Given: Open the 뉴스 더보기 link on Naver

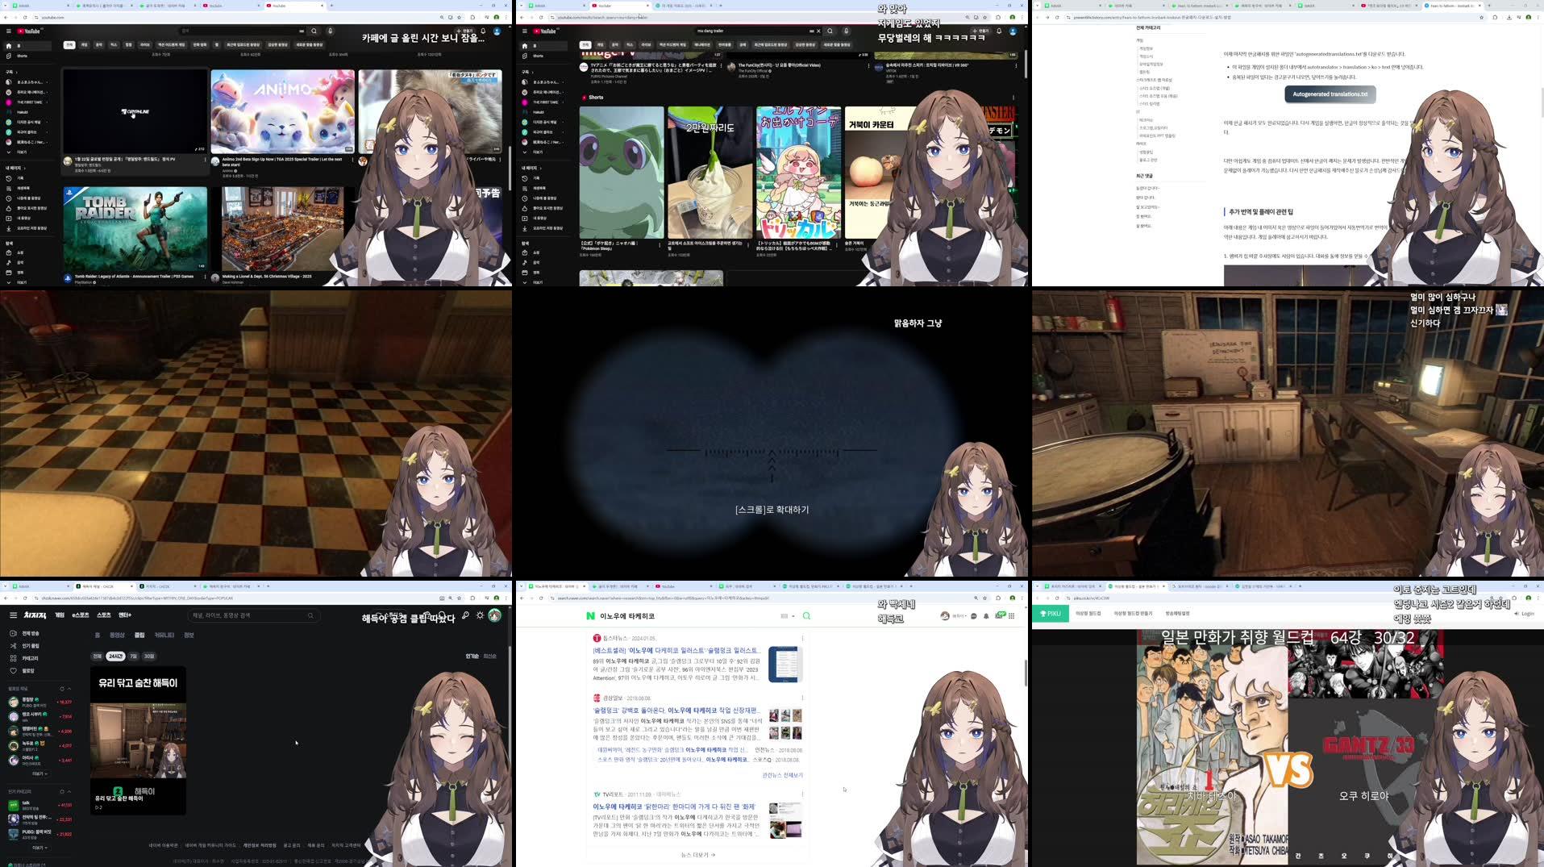Looking at the screenshot, I should click(697, 855).
